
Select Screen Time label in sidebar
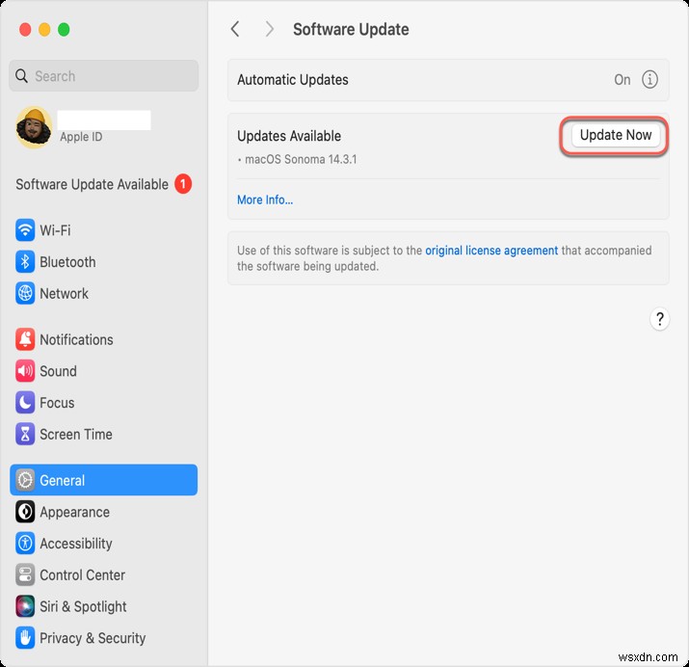point(76,435)
